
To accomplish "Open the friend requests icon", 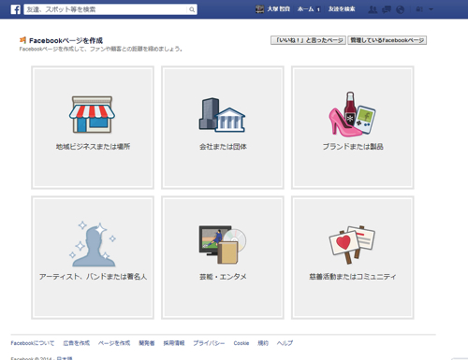I will [x=373, y=9].
